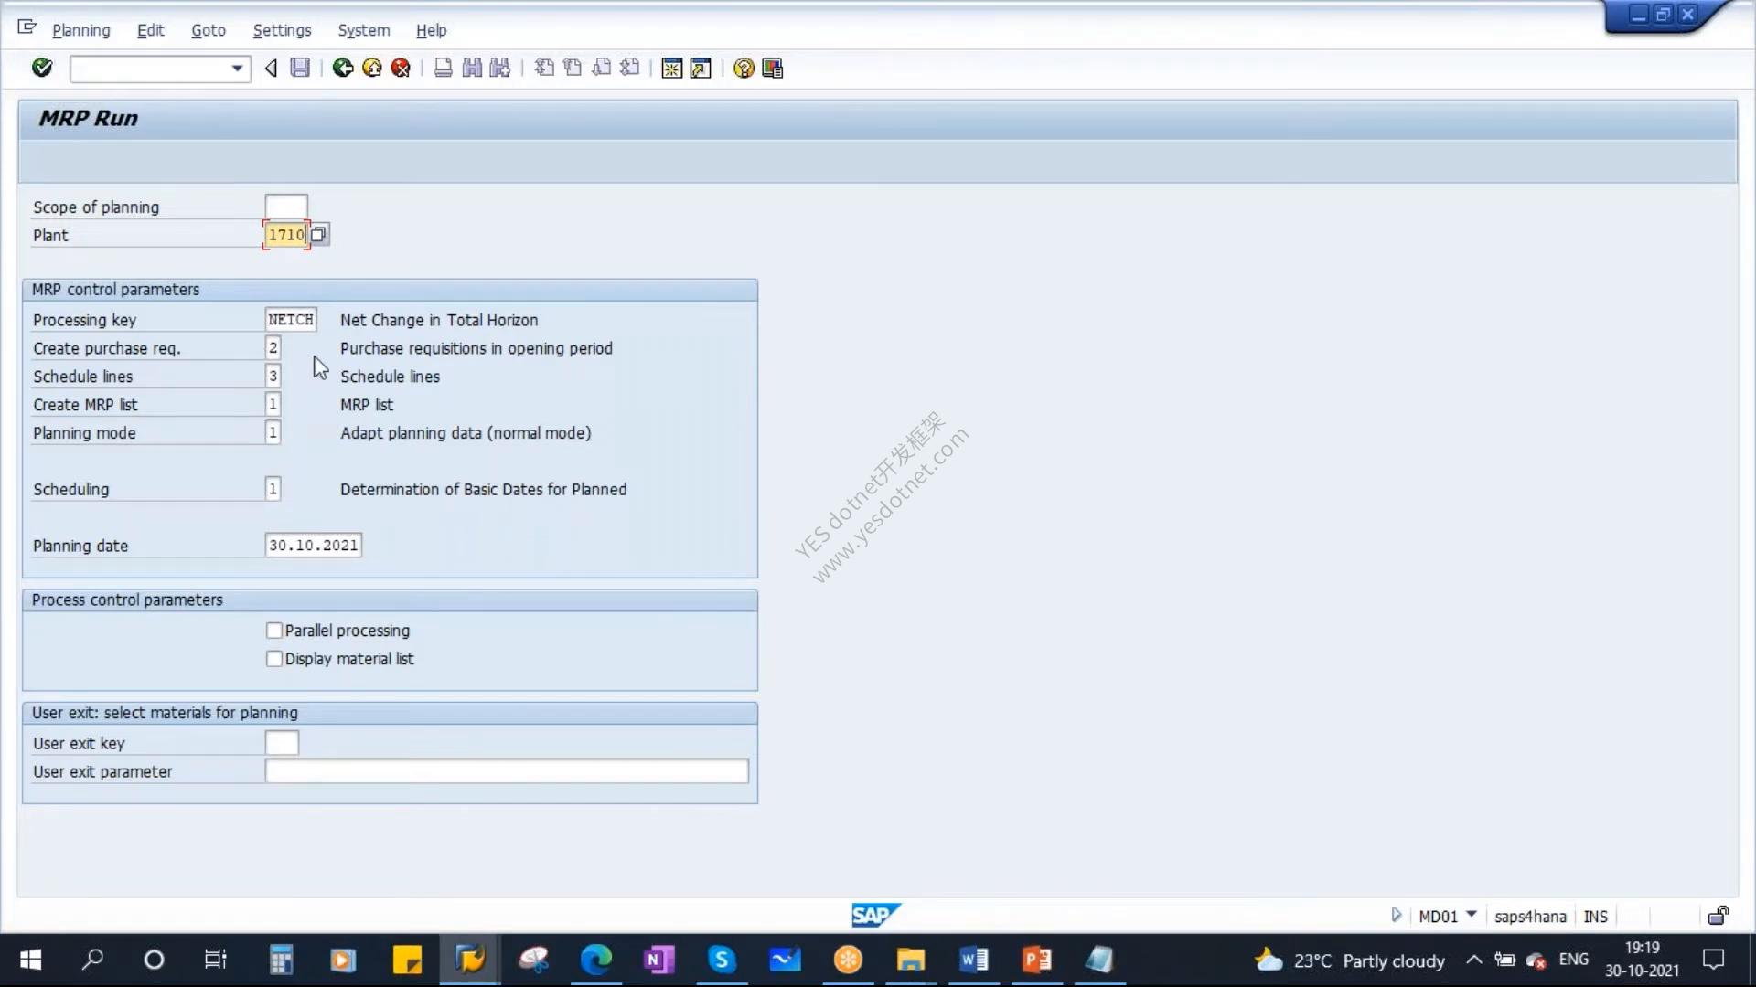Click the green Back arrow icon
This screenshot has height=987, width=1756.
coord(343,68)
